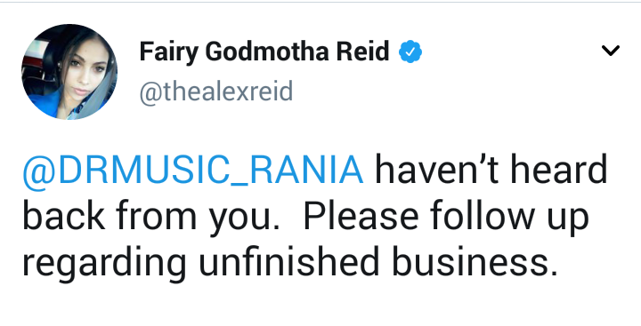The height and width of the screenshot is (326, 641).
Task: Click the blue verified badge icon
Action: coord(410,52)
